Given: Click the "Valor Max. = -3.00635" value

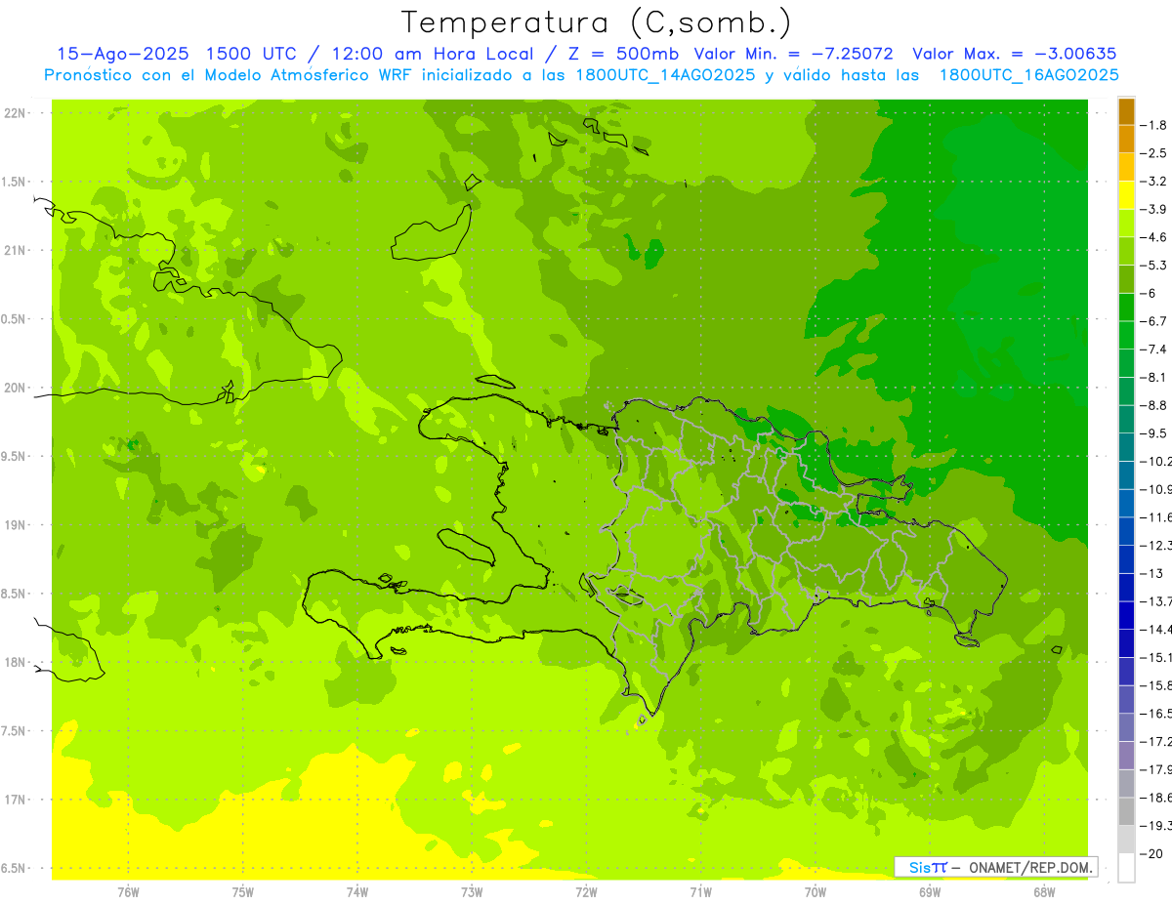Looking at the screenshot, I should point(1014,54).
